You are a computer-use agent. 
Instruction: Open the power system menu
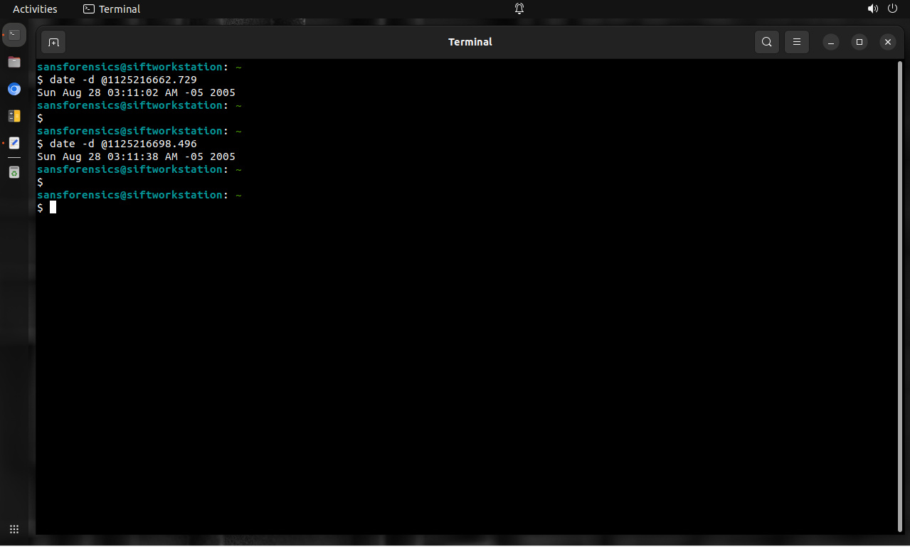click(x=893, y=9)
